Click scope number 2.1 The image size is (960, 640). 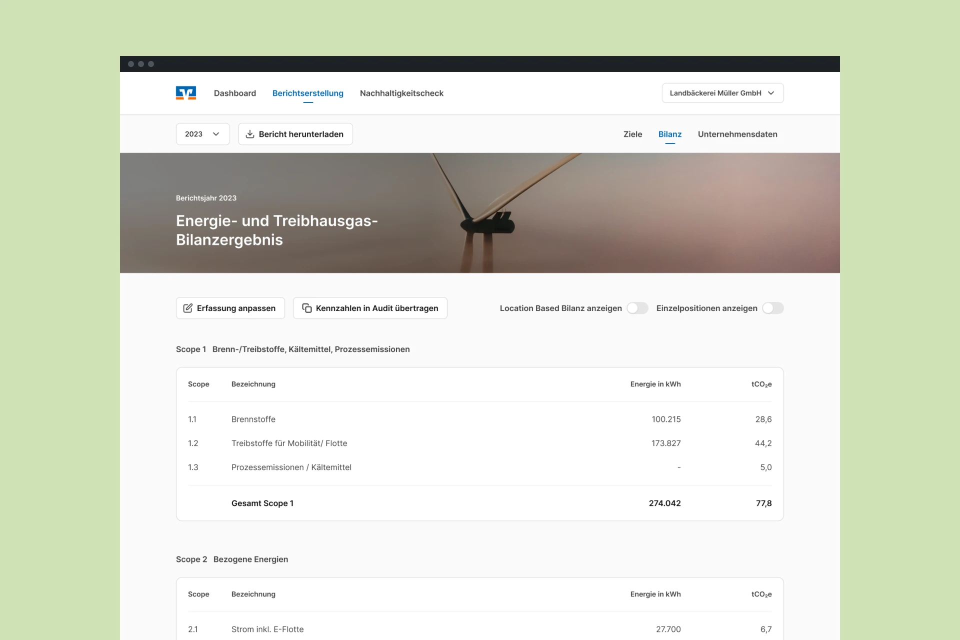coord(193,629)
